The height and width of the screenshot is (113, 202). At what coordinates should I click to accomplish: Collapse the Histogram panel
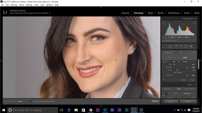tap(196, 19)
